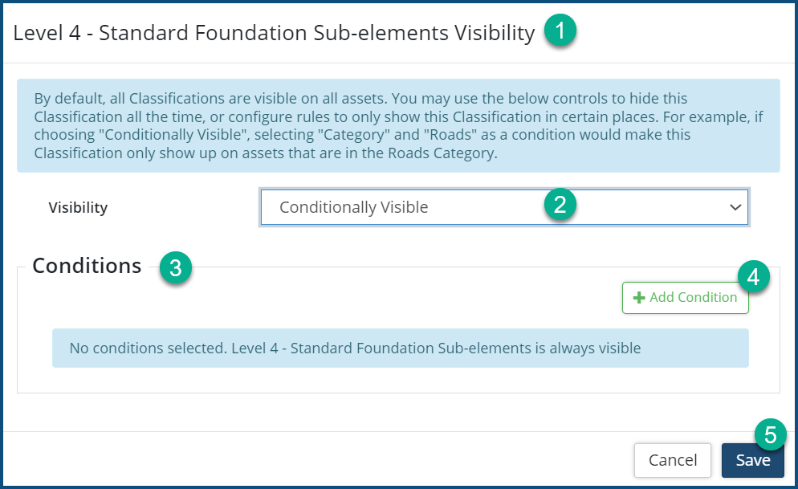Cancel the visibility dialog

(x=672, y=461)
